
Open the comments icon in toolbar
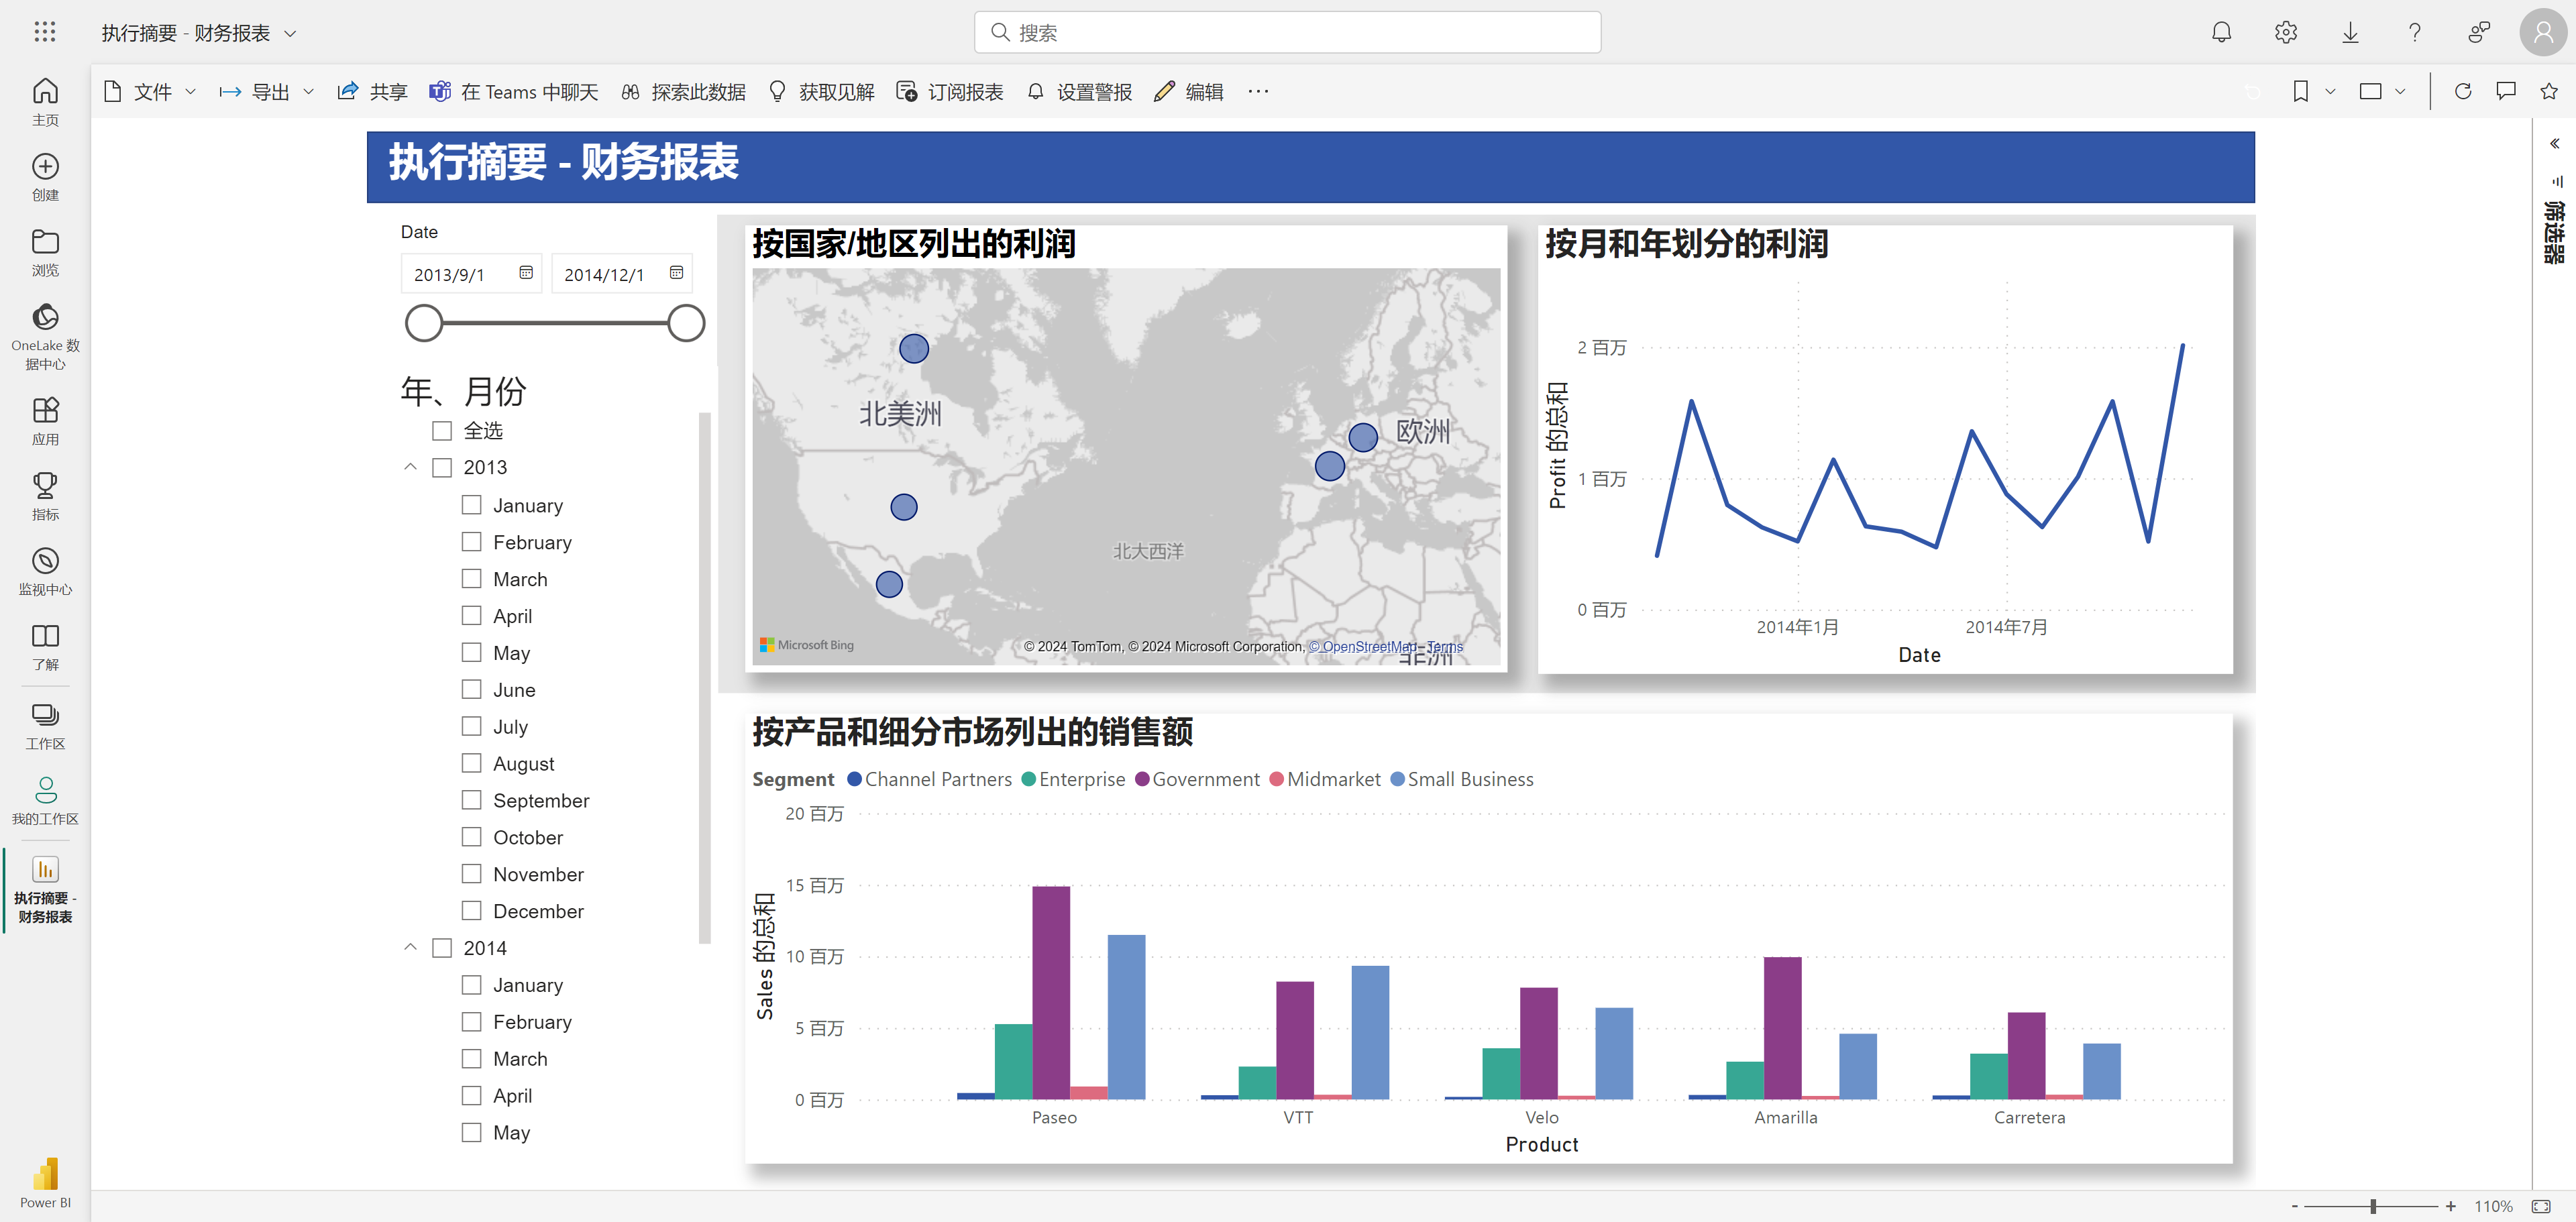coord(2505,92)
